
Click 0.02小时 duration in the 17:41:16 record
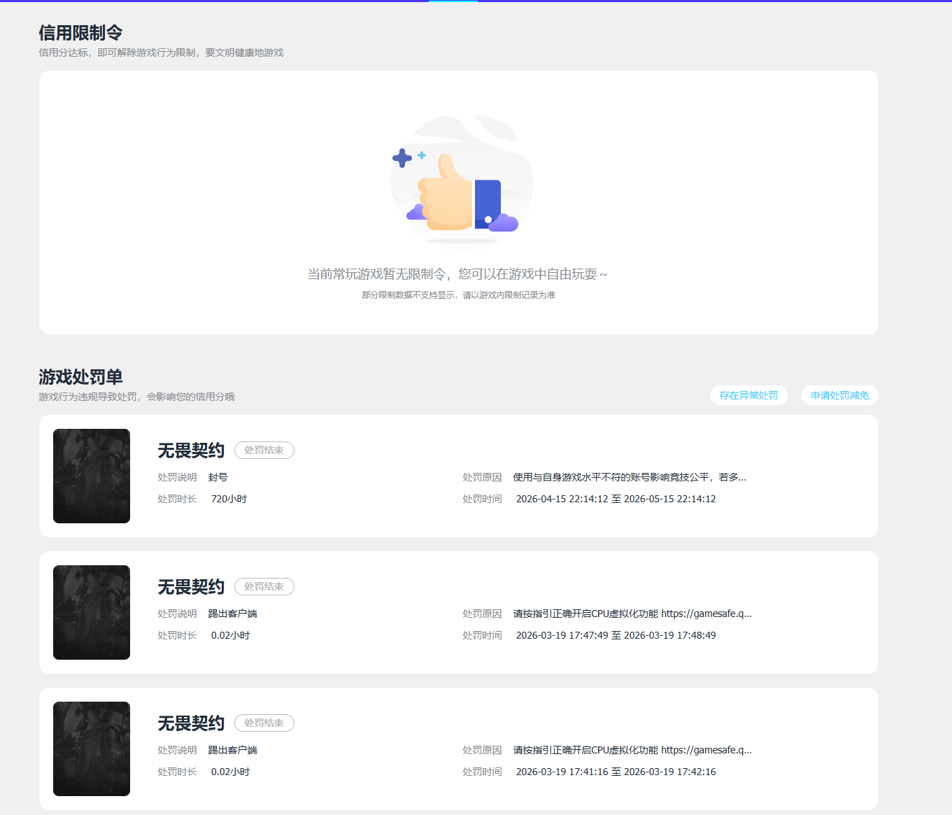(230, 772)
